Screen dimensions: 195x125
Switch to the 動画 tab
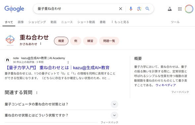coord(54,22)
